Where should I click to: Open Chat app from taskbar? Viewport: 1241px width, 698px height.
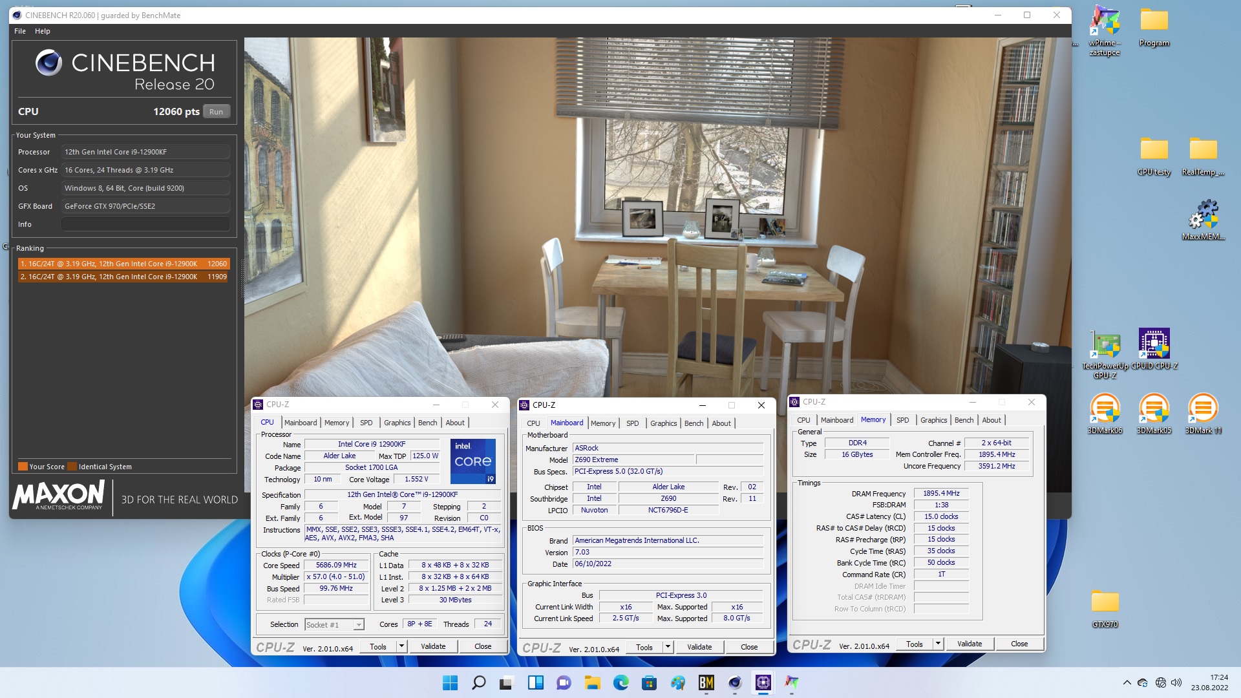coord(564,682)
